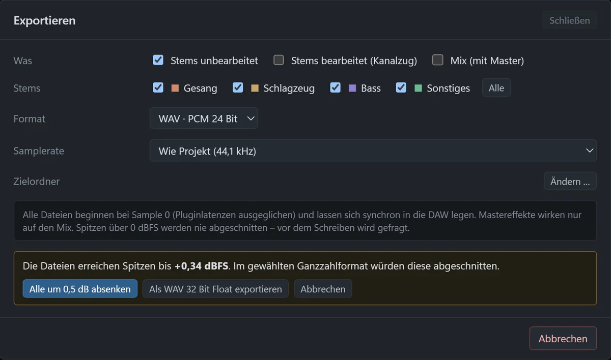Open the Samplerate dropdown
611x360 pixels.
coord(373,151)
